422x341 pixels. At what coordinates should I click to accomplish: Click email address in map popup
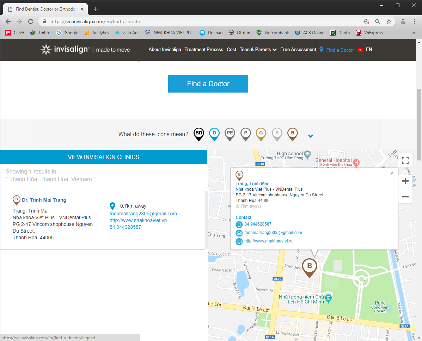coord(273,233)
